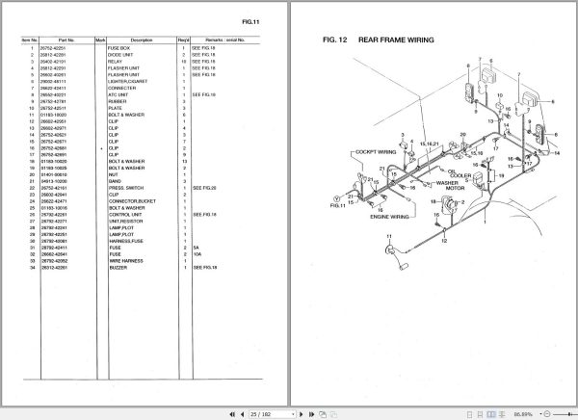Click the zoom out minus button
Screen dimensions: 578x420
coord(547,414)
